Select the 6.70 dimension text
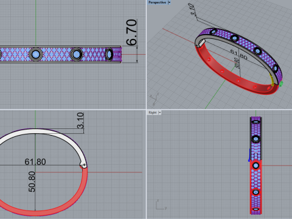 point(131,32)
